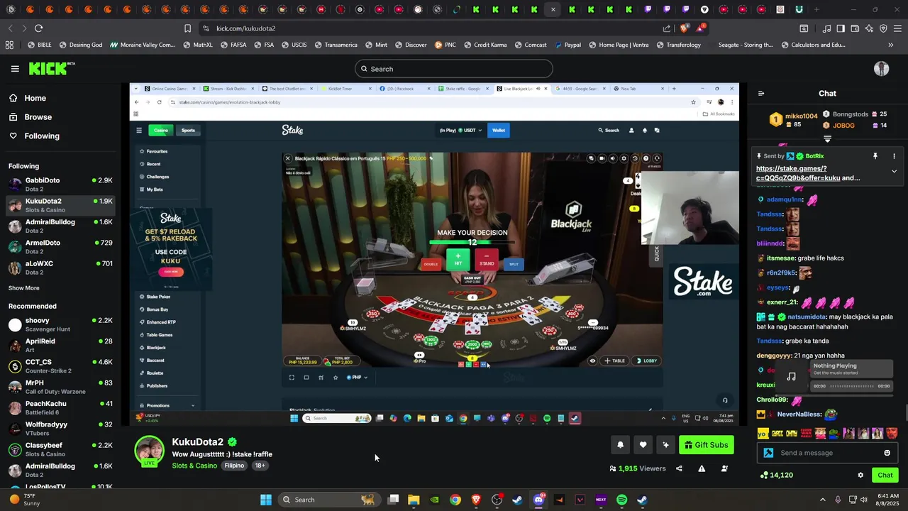This screenshot has width=908, height=511.
Task: Open Credit Karma bookmark
Action: (486, 45)
